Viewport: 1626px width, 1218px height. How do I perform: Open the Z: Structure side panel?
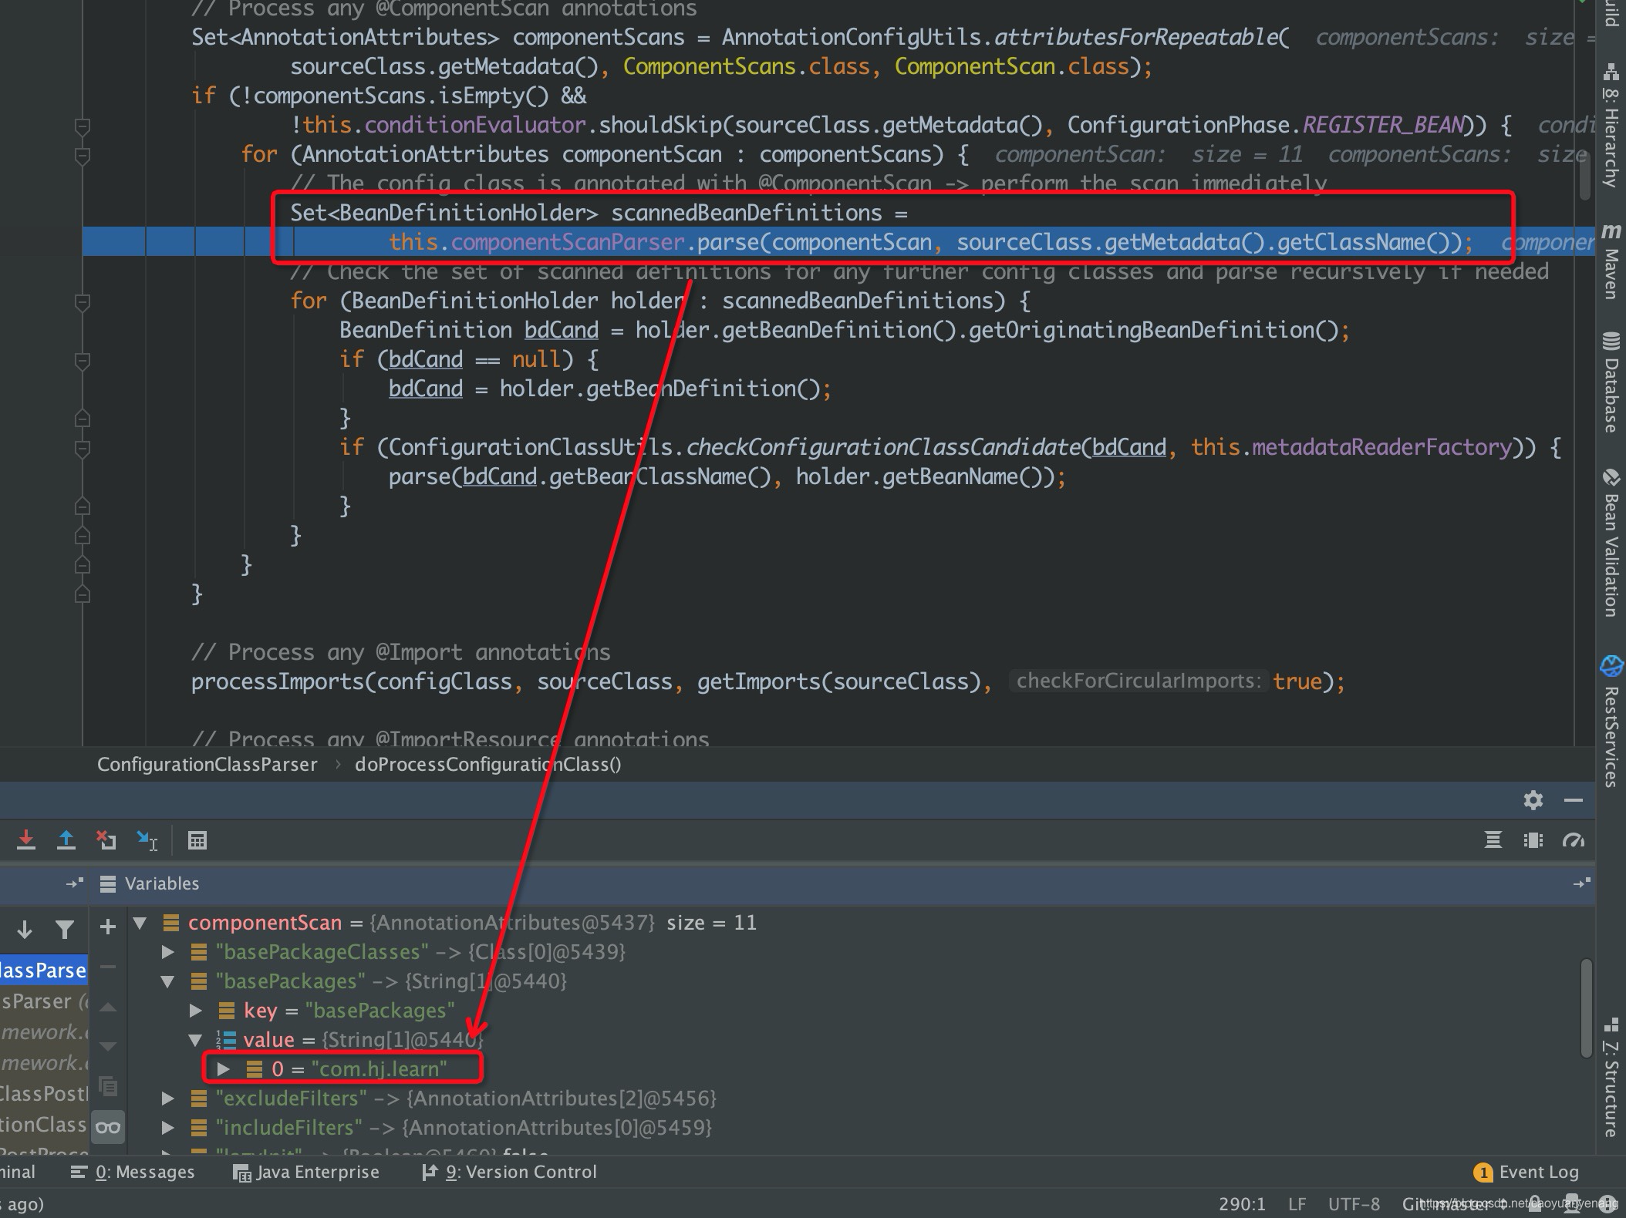point(1611,1078)
